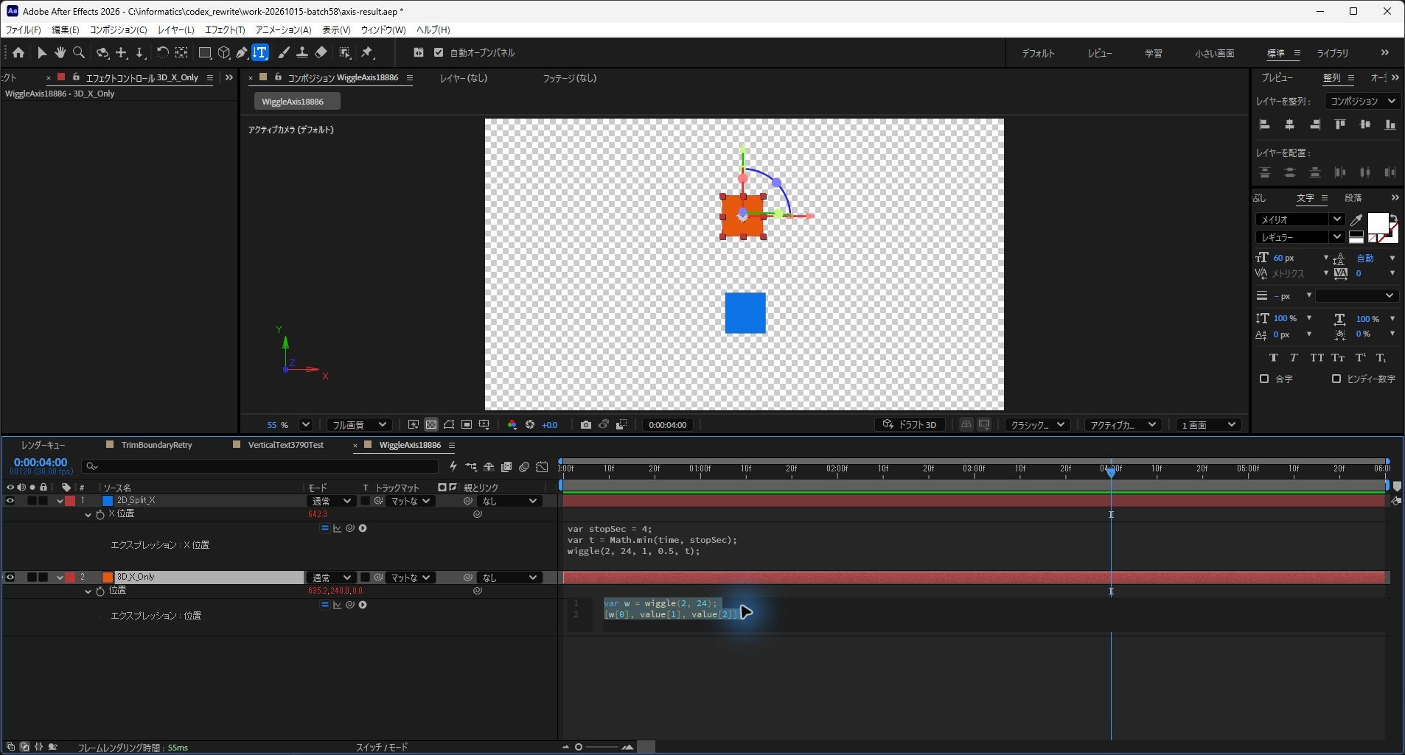Toggle the transparency grid button
Viewport: 1405px width, 755px height.
point(431,425)
